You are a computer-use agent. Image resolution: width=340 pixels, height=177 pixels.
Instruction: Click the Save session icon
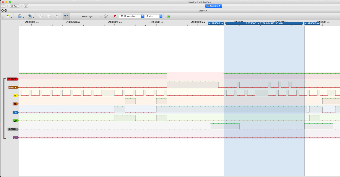(30, 16)
